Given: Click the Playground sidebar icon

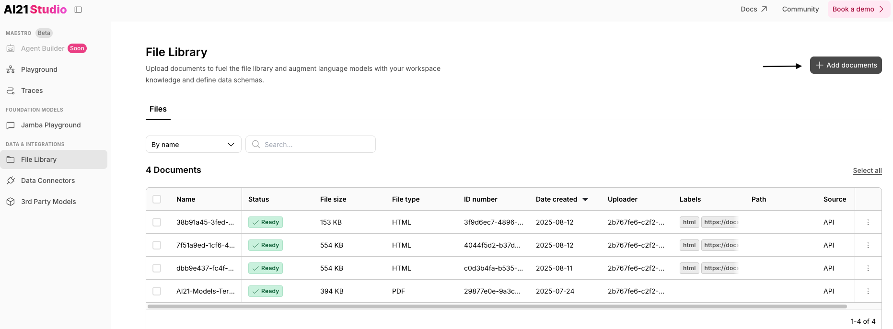Looking at the screenshot, I should (x=11, y=69).
